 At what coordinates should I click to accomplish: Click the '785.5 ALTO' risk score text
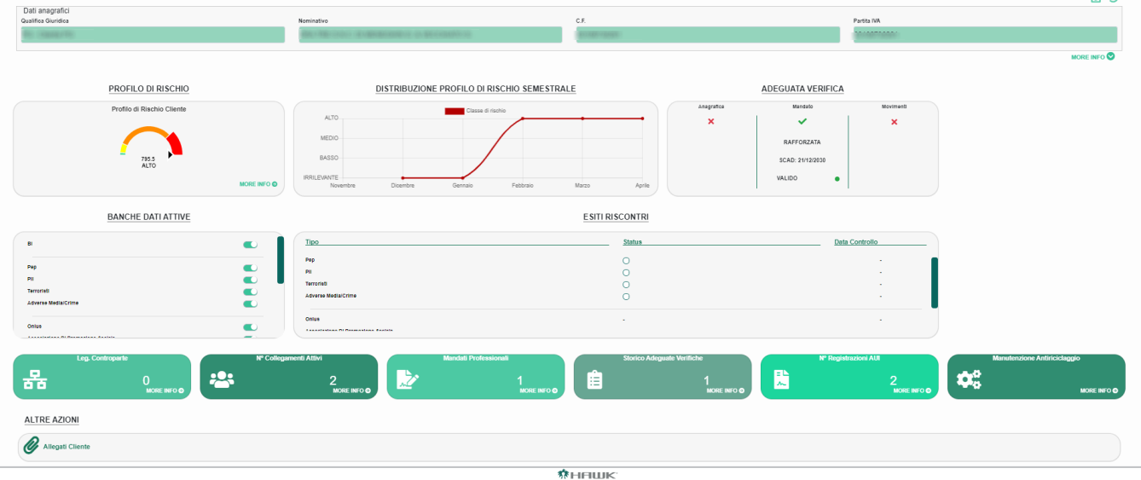[x=148, y=162]
